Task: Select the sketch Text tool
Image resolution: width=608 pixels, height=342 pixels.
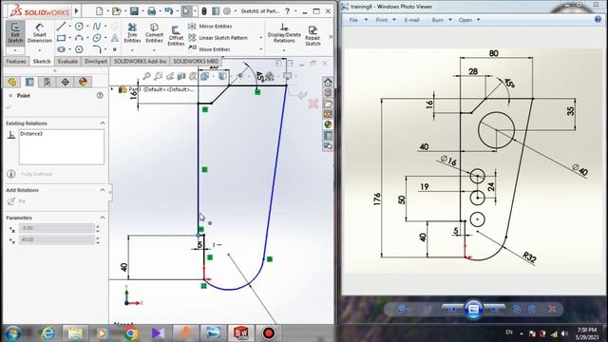Action: click(x=115, y=38)
